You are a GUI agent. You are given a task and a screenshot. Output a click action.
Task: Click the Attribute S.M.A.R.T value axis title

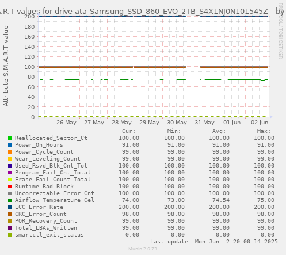6,66
